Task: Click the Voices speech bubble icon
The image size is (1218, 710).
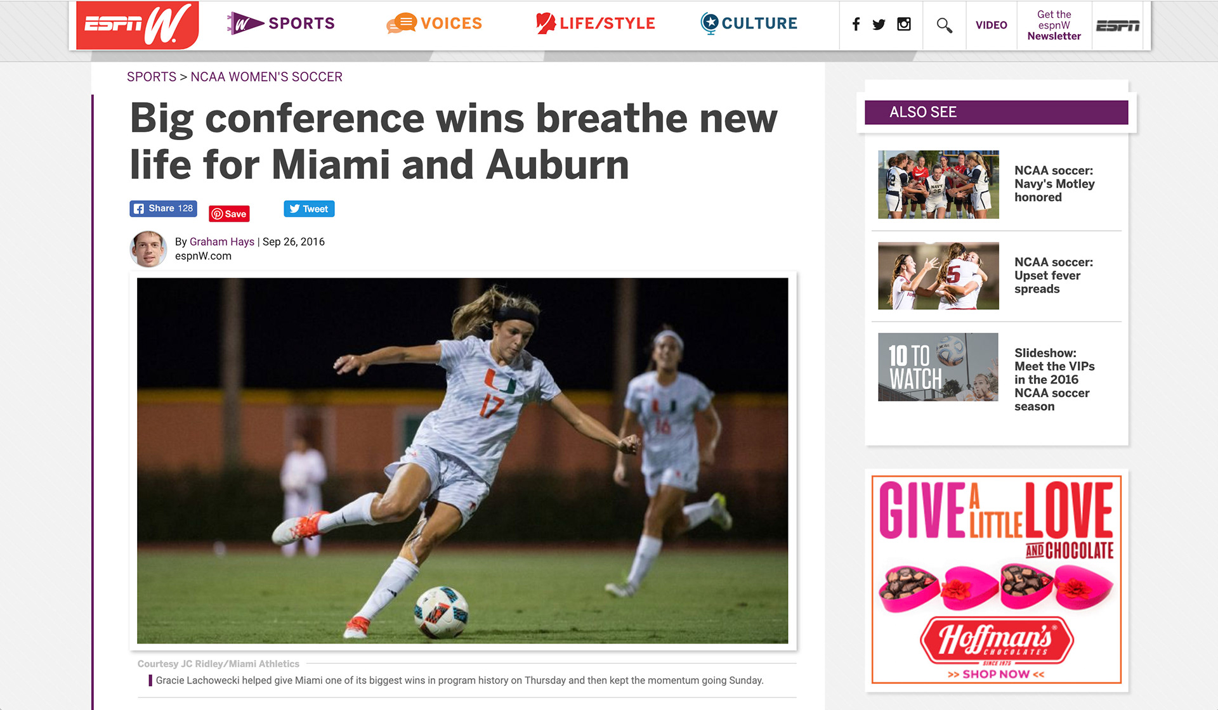Action: coord(402,23)
